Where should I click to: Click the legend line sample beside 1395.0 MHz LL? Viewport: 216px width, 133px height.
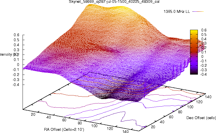pos(198,12)
